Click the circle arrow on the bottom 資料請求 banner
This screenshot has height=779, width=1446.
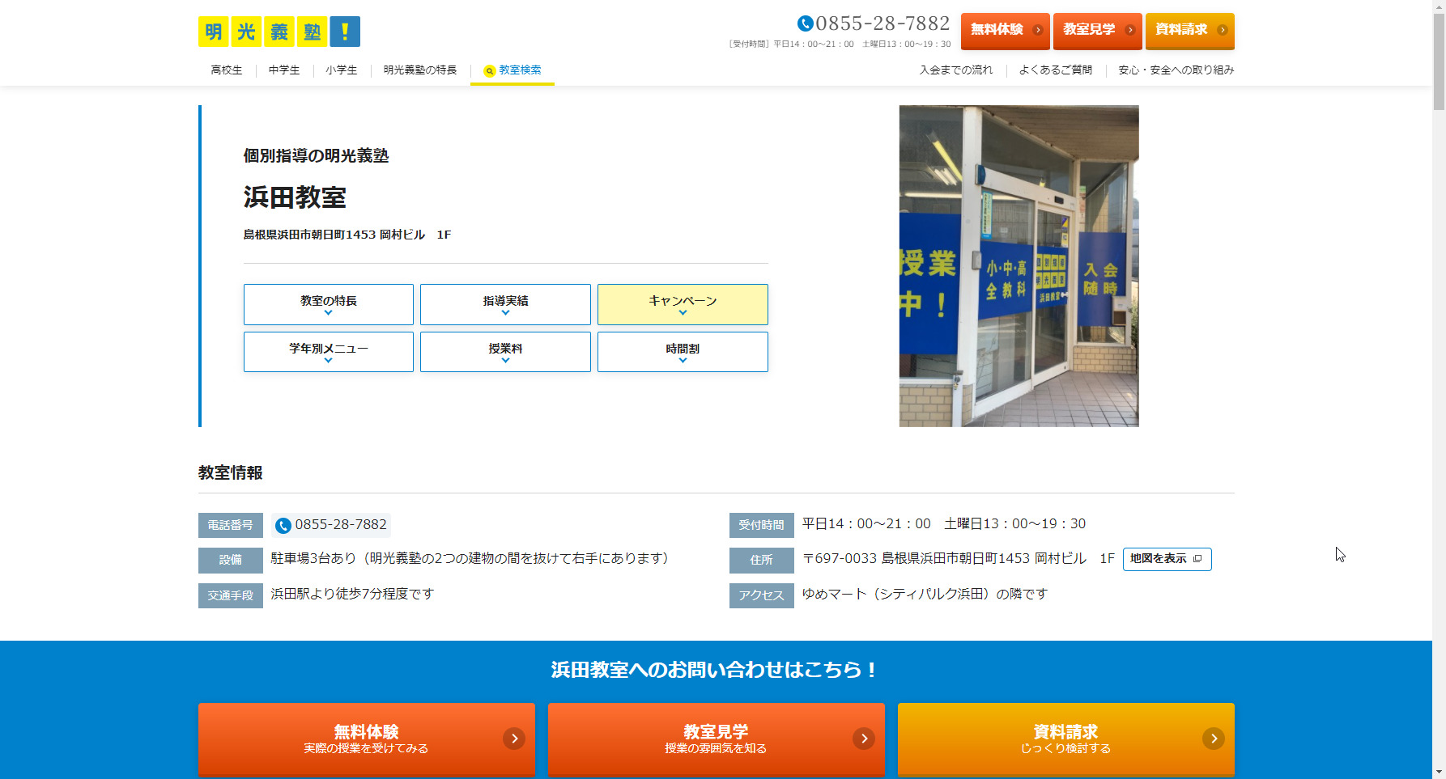(x=1214, y=739)
